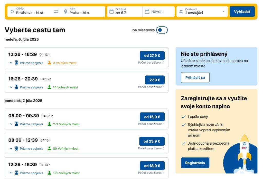The image size is (263, 181).
Task: Click the location pin icon by Praha
Action: click(65, 12)
